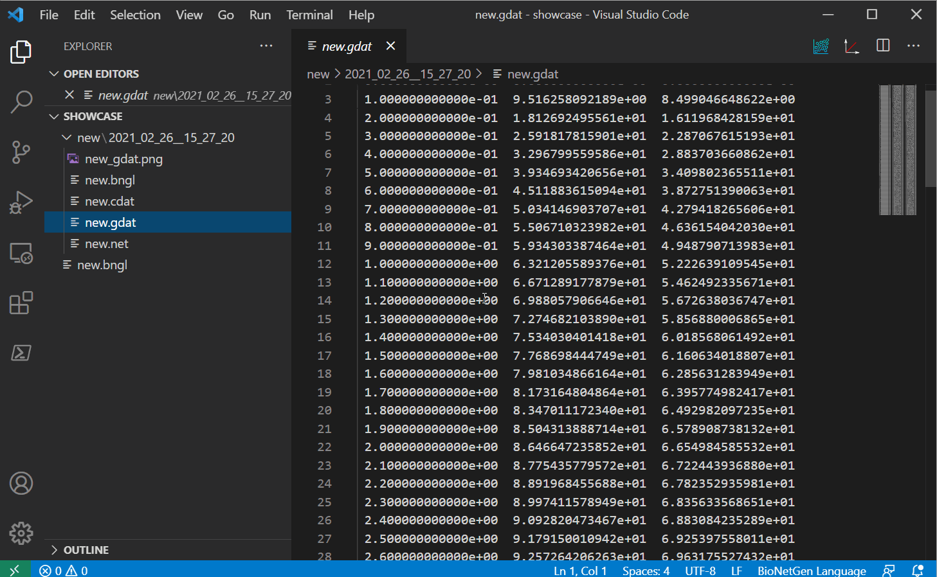The height and width of the screenshot is (577, 937).
Task: Open the Run and Debug view
Action: (x=21, y=202)
